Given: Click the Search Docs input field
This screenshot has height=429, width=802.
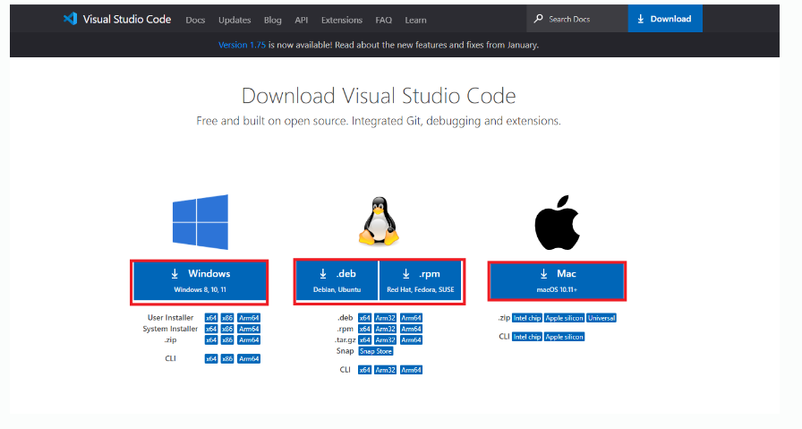Looking at the screenshot, I should point(577,19).
